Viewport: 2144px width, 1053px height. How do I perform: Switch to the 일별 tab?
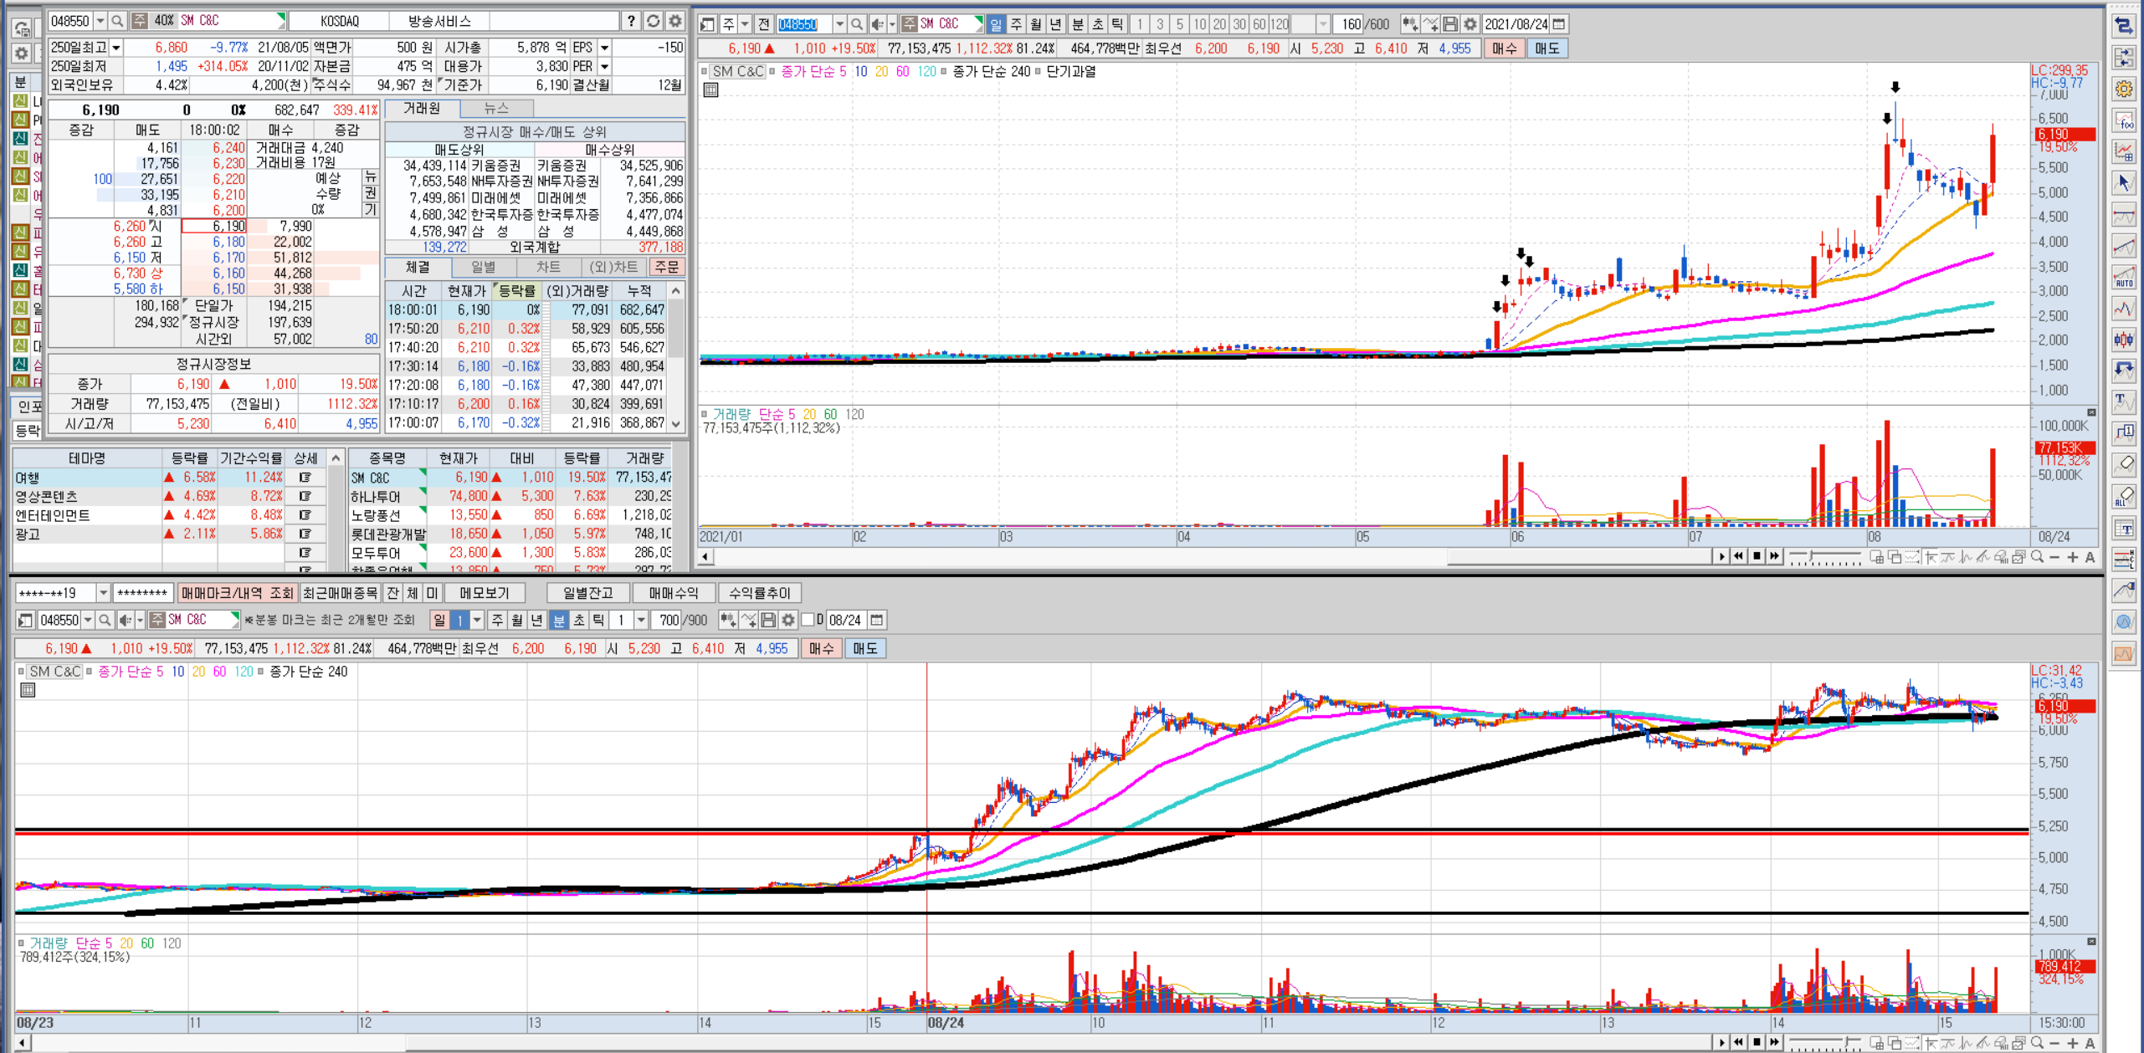(483, 267)
